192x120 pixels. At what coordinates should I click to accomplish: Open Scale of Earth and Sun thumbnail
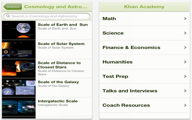point(19,30)
